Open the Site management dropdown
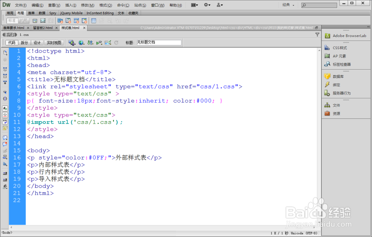Viewport: 372px width, 237px height. pos(220,5)
